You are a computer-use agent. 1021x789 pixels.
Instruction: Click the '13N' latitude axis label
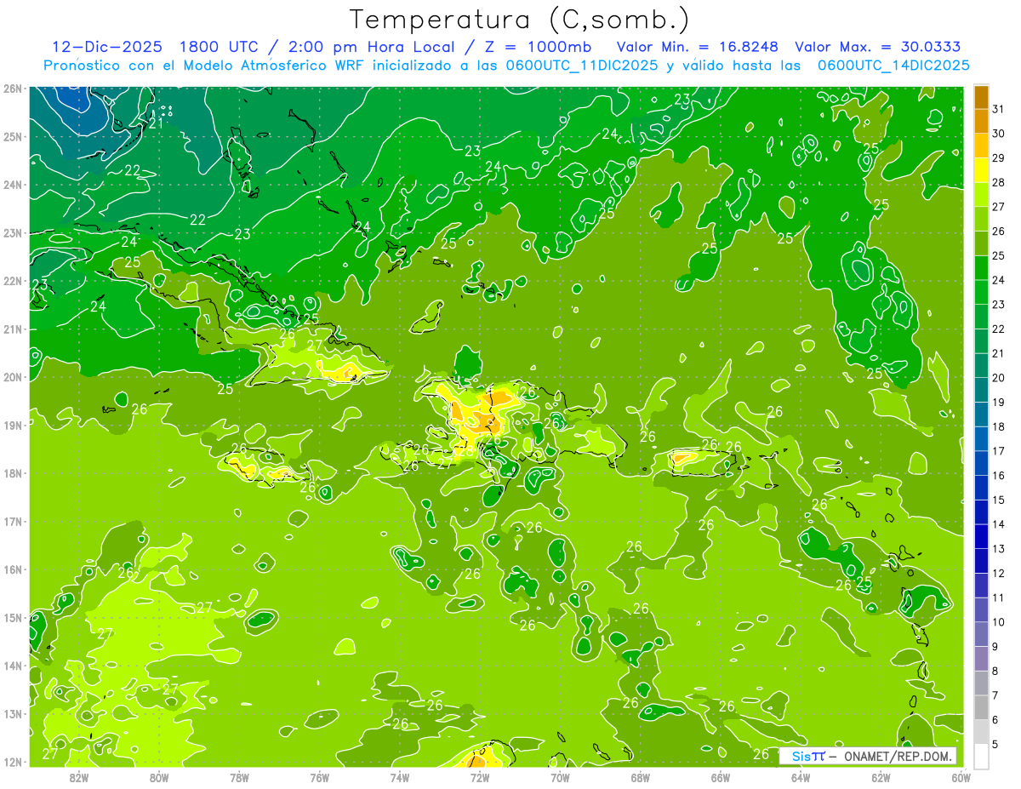tap(13, 714)
